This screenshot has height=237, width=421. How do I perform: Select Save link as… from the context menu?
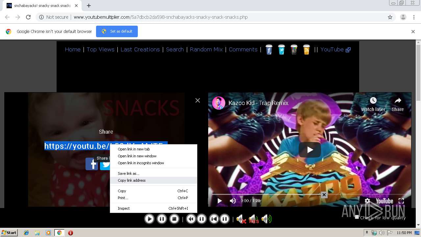coord(153,173)
